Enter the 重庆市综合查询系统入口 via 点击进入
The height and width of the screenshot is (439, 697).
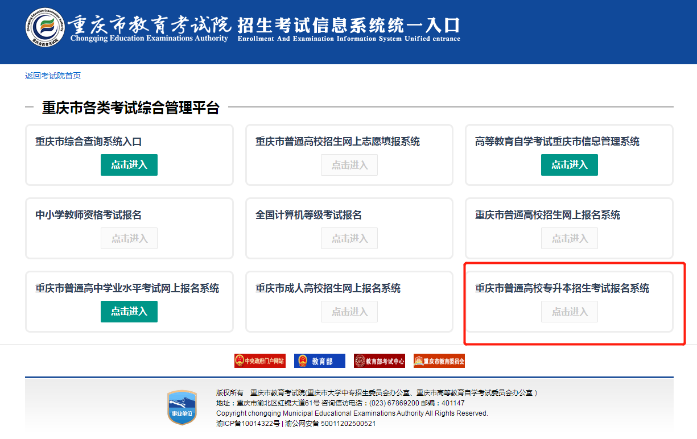point(129,165)
